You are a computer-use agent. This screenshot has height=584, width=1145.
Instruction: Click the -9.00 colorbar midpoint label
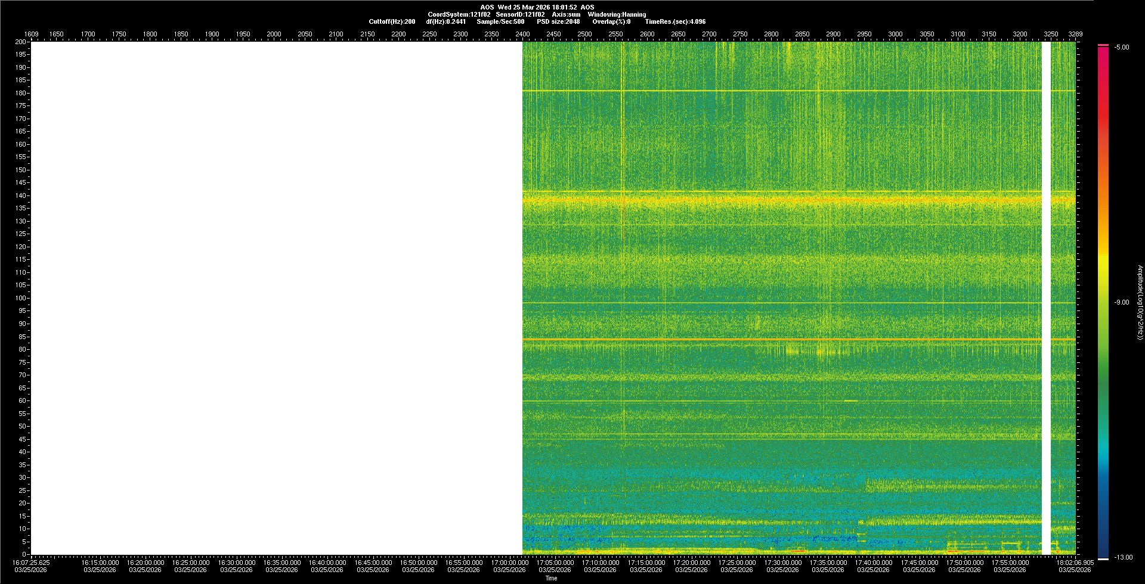tap(1122, 302)
